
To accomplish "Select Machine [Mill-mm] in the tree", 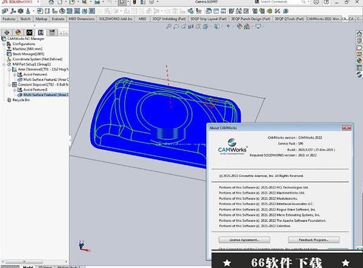I will coord(27,49).
